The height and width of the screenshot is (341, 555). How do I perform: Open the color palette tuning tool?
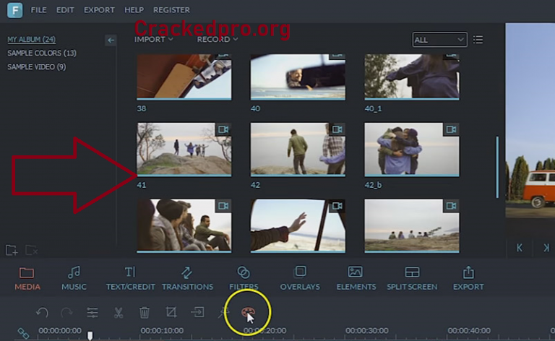click(248, 313)
